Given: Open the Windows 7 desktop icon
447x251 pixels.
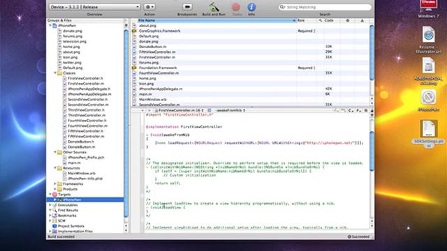Looking at the screenshot, I should point(428,9).
